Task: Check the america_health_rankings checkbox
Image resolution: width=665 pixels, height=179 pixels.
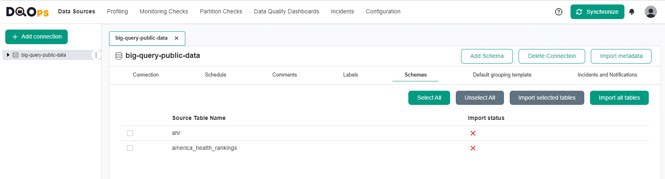Action: click(130, 148)
